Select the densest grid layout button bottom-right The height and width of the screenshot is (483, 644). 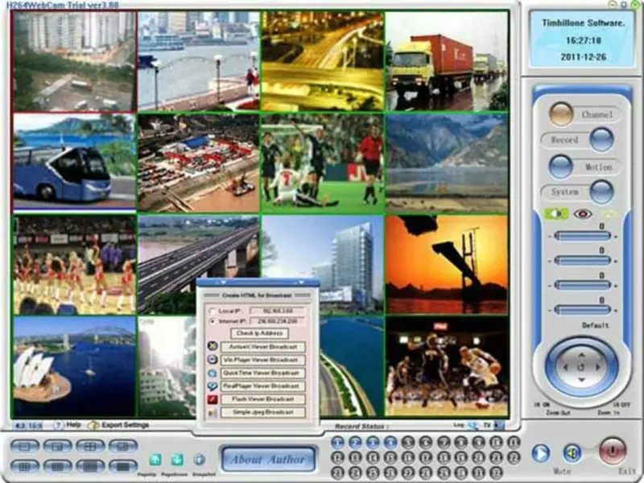[123, 467]
